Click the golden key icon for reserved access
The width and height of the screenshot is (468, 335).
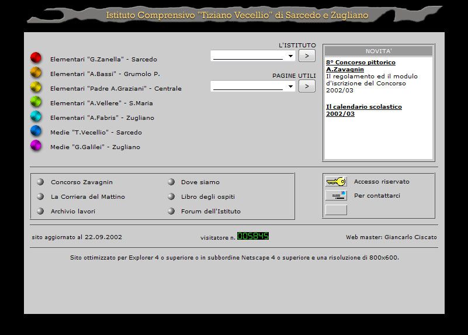coord(336,181)
